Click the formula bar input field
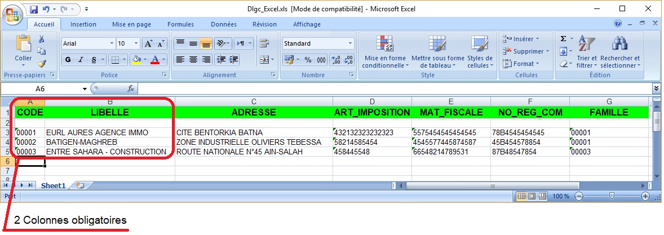The width and height of the screenshot is (664, 235). (395, 88)
